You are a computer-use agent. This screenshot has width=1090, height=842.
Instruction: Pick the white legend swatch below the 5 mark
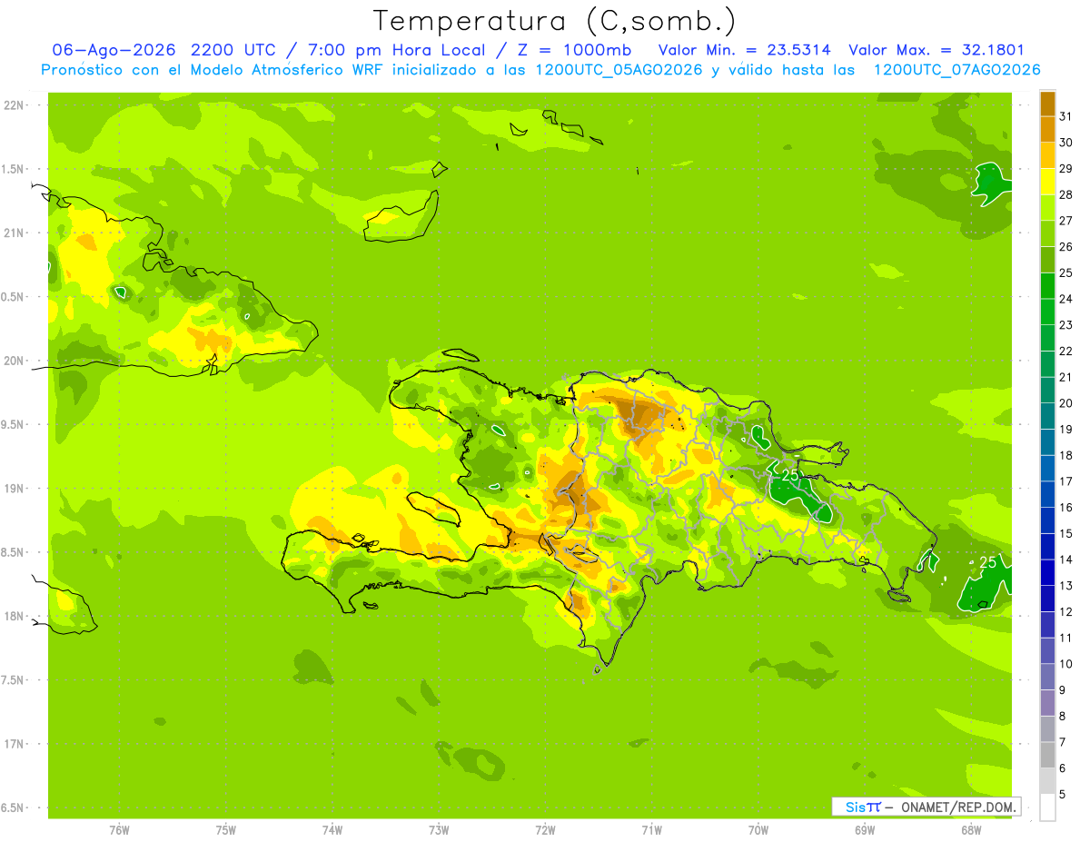click(1047, 807)
